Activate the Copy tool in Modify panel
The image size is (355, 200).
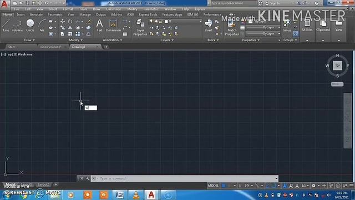[63, 28]
